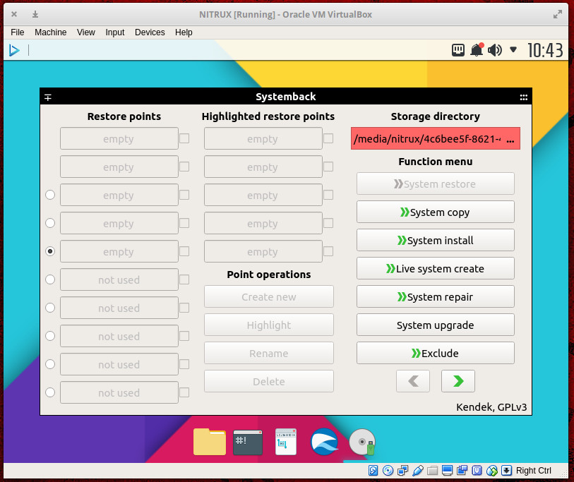Tick the first restore point checkbox

pyautogui.click(x=184, y=138)
